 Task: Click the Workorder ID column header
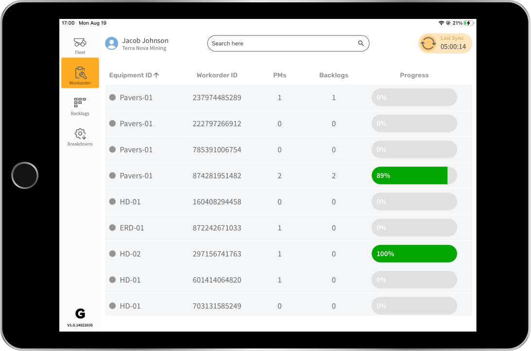tap(217, 75)
